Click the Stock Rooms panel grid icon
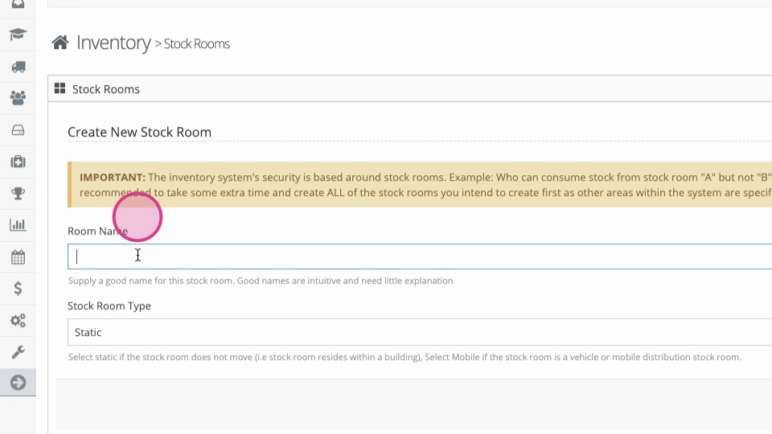772x434 pixels. click(60, 88)
